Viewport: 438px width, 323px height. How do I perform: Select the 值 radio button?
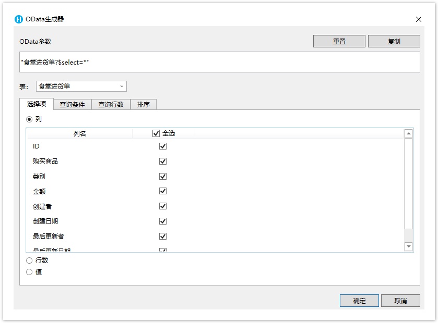[29, 272]
